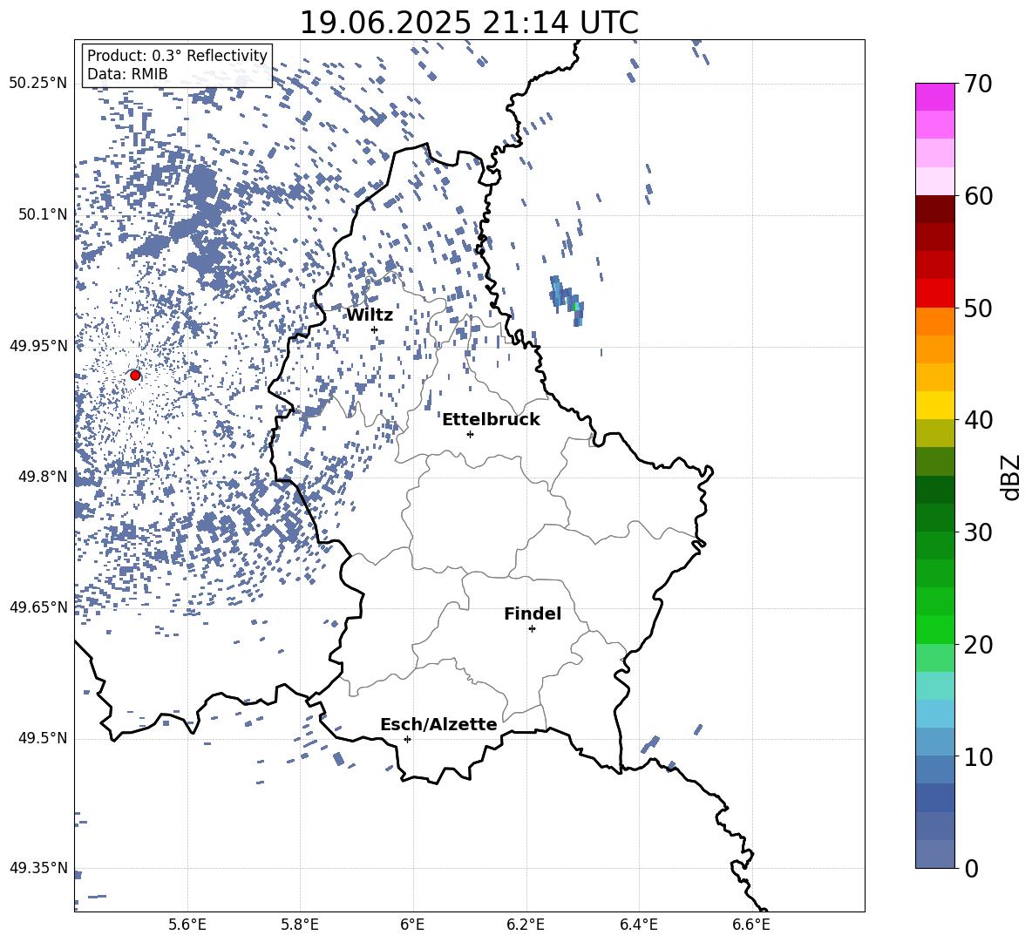Click the 'Ettelbruck' city label
Screen dimensions: 1032x942
tap(491, 420)
